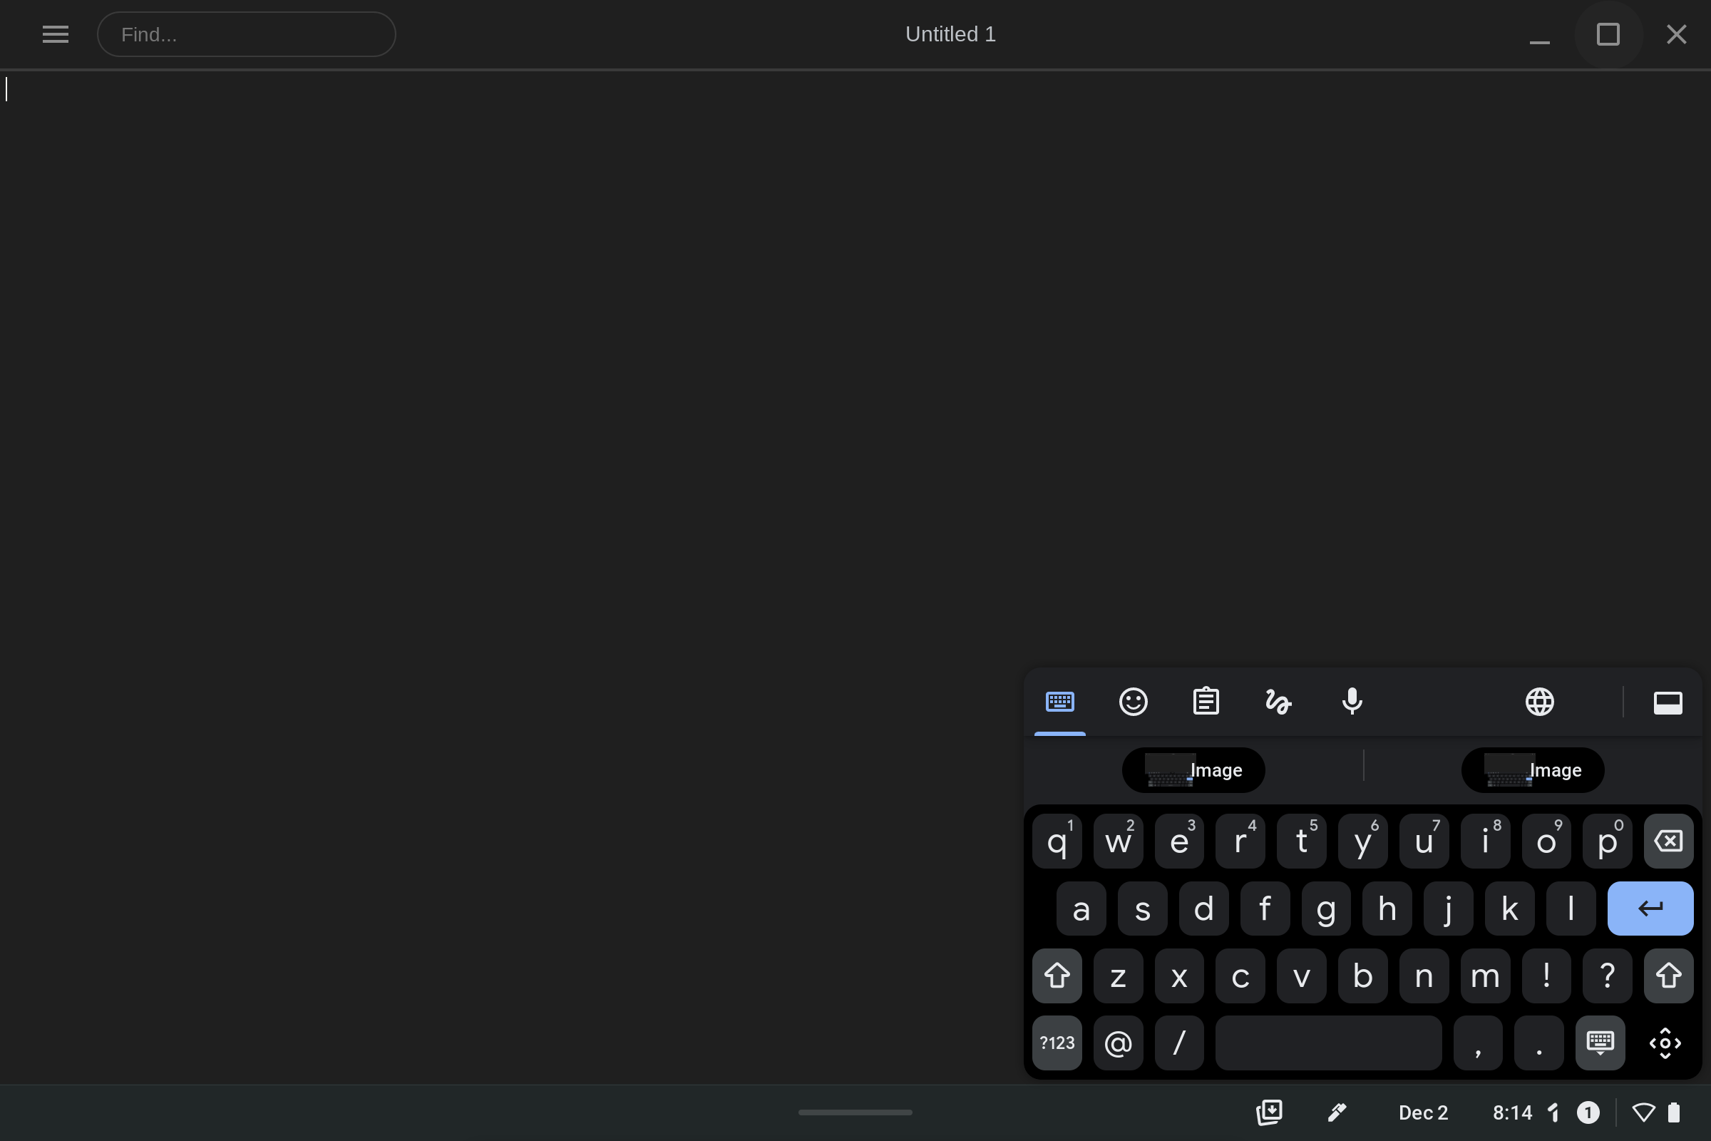
Task: Insert the first clipboard Image suggestion
Action: pos(1193,770)
